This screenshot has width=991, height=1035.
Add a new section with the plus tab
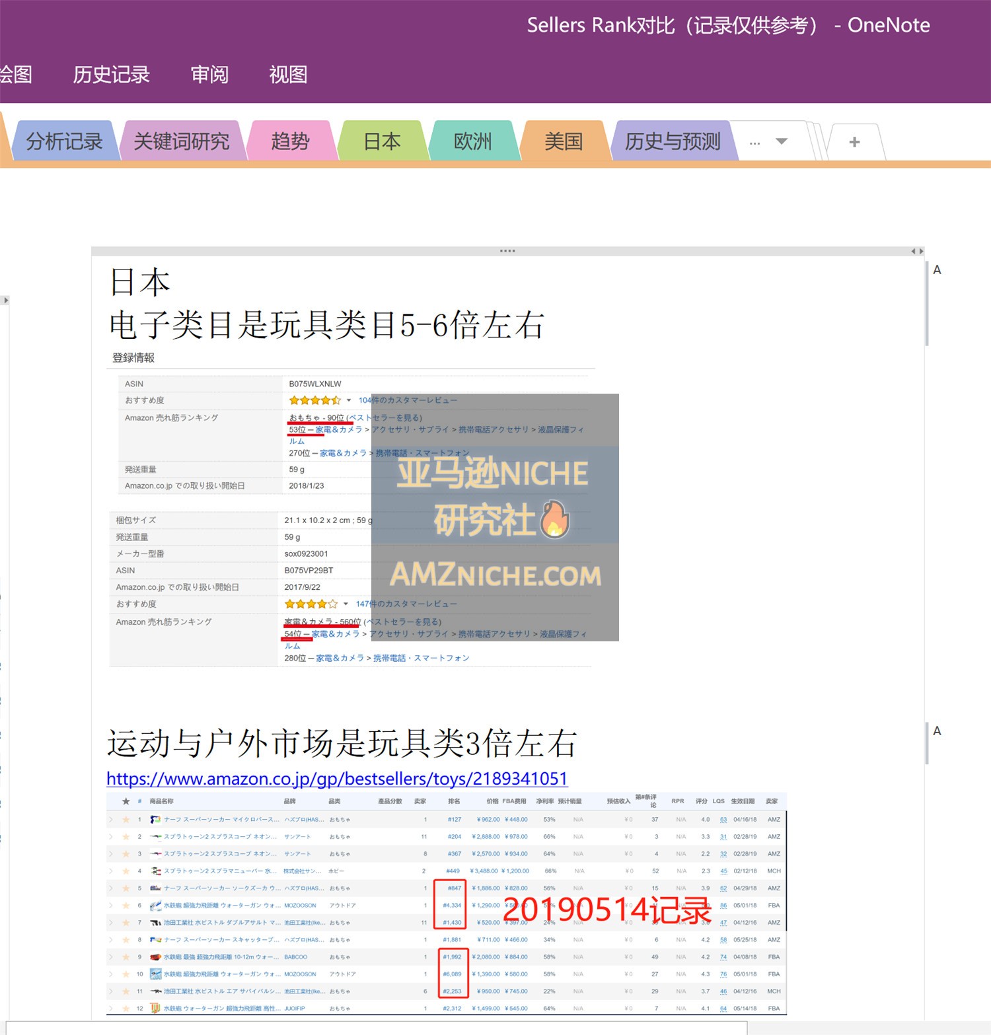pos(854,142)
